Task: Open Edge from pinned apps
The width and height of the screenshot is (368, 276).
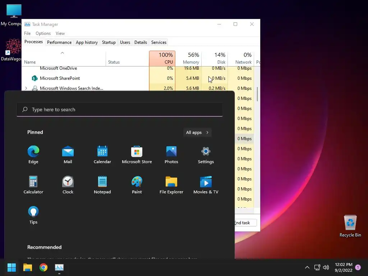Action: (33, 155)
